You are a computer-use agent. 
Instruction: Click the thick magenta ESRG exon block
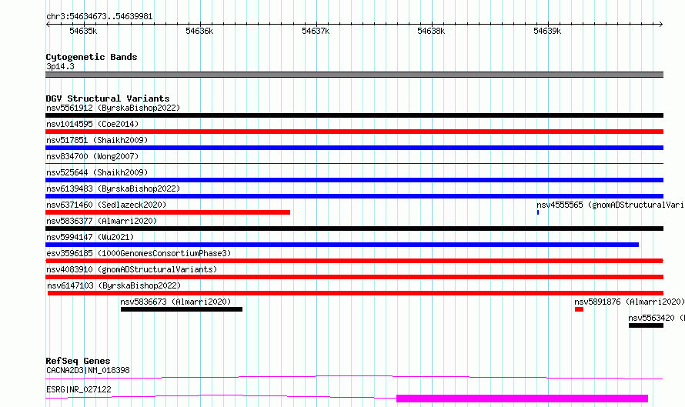click(522, 399)
